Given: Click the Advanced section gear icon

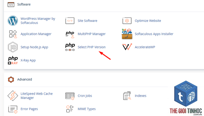Looking at the screenshot, I should [x=11, y=79].
